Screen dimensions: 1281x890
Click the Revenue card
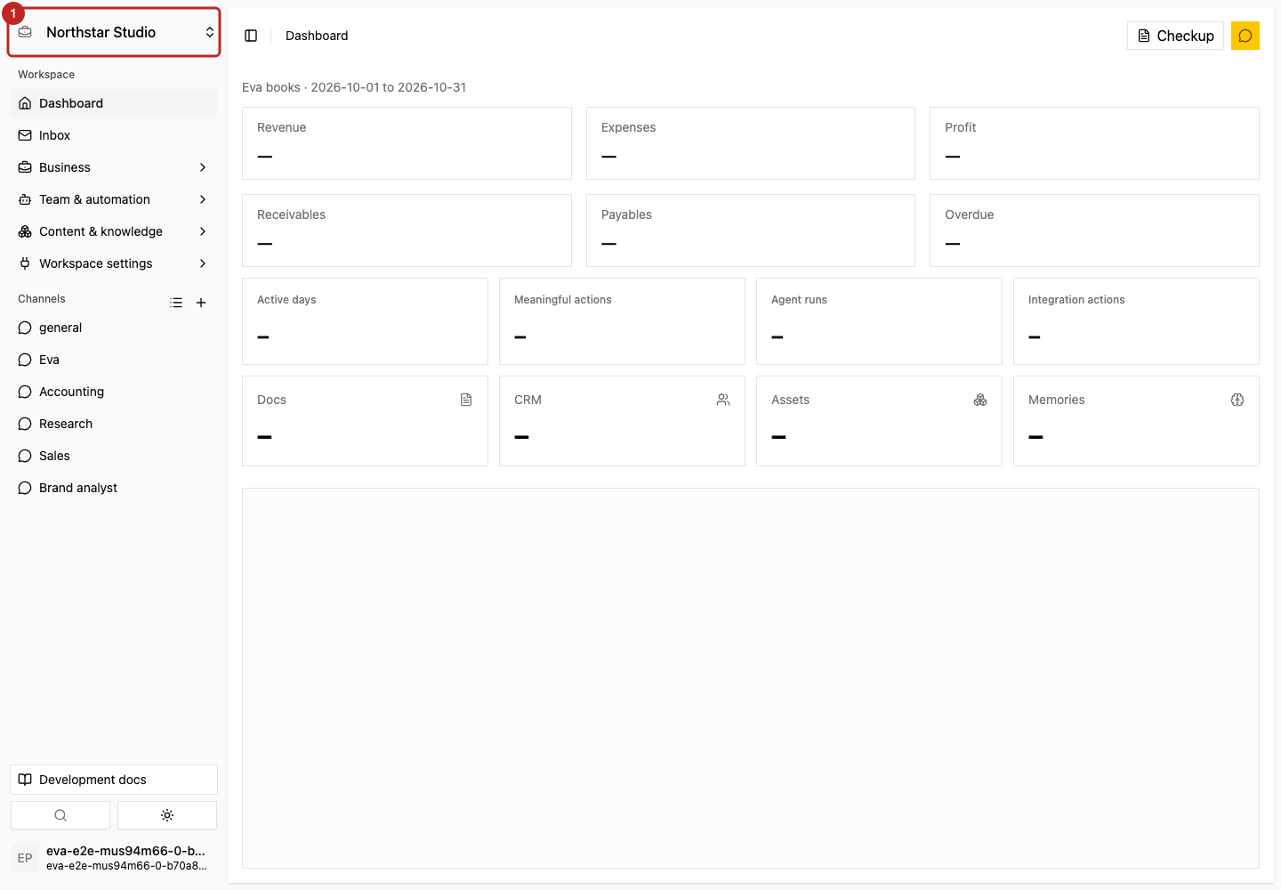pyautogui.click(x=407, y=143)
